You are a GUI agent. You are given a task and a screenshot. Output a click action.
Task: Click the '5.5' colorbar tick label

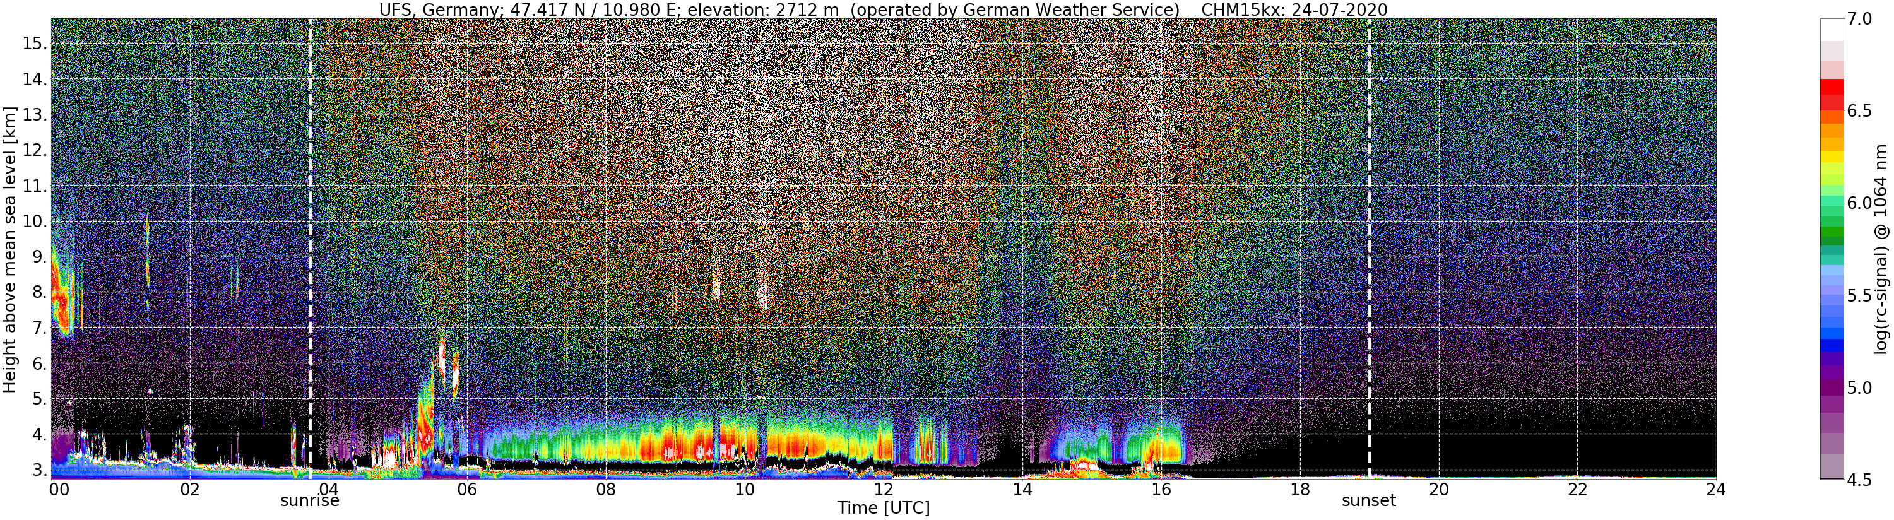coord(1858,296)
